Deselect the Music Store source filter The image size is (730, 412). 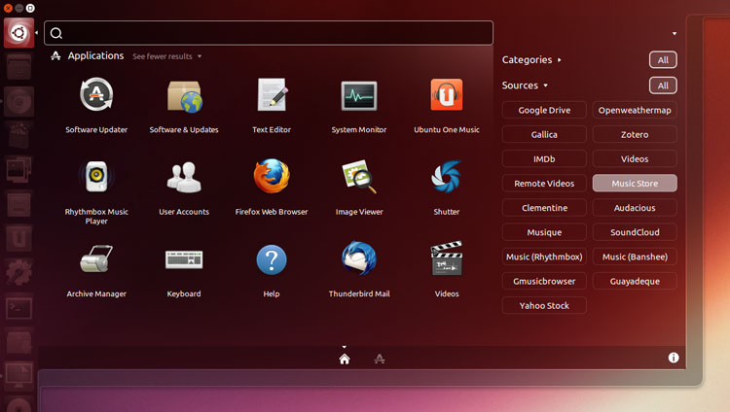635,184
